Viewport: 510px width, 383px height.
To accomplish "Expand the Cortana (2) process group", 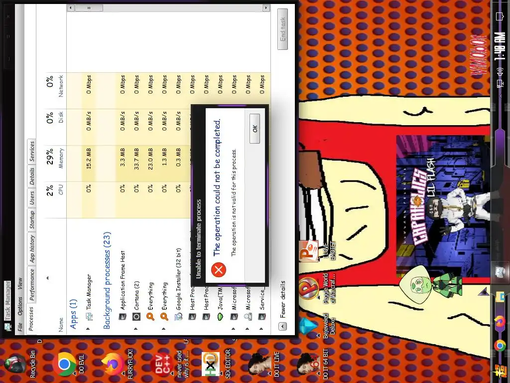I will point(135,329).
